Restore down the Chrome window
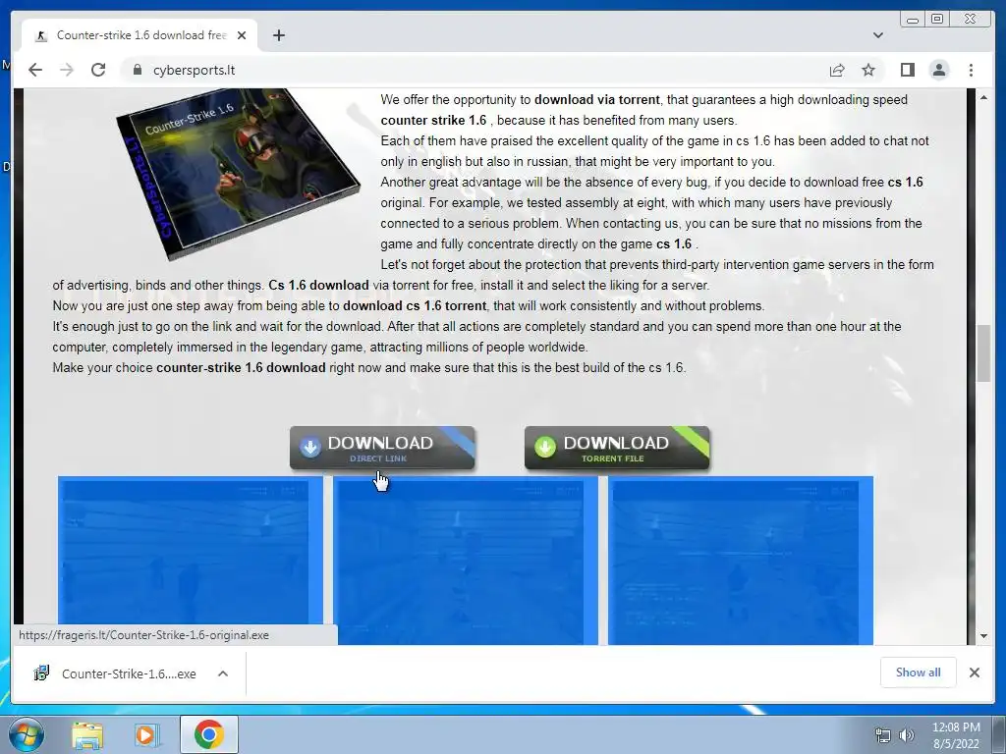The height and width of the screenshot is (754, 1006). pos(937,20)
